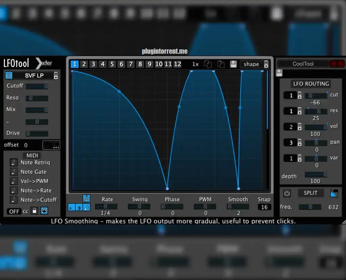
Task: Enable the Note->Cutoff option
Action: (14, 200)
